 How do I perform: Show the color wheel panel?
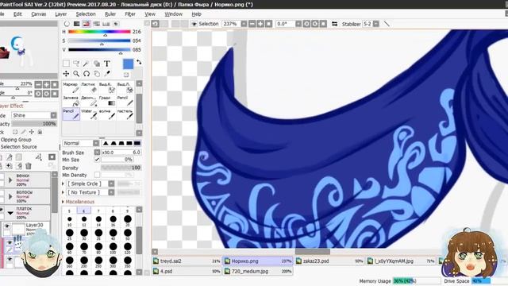pyautogui.click(x=67, y=24)
